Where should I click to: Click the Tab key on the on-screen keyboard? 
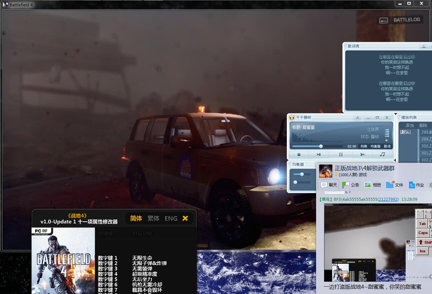tap(422, 224)
